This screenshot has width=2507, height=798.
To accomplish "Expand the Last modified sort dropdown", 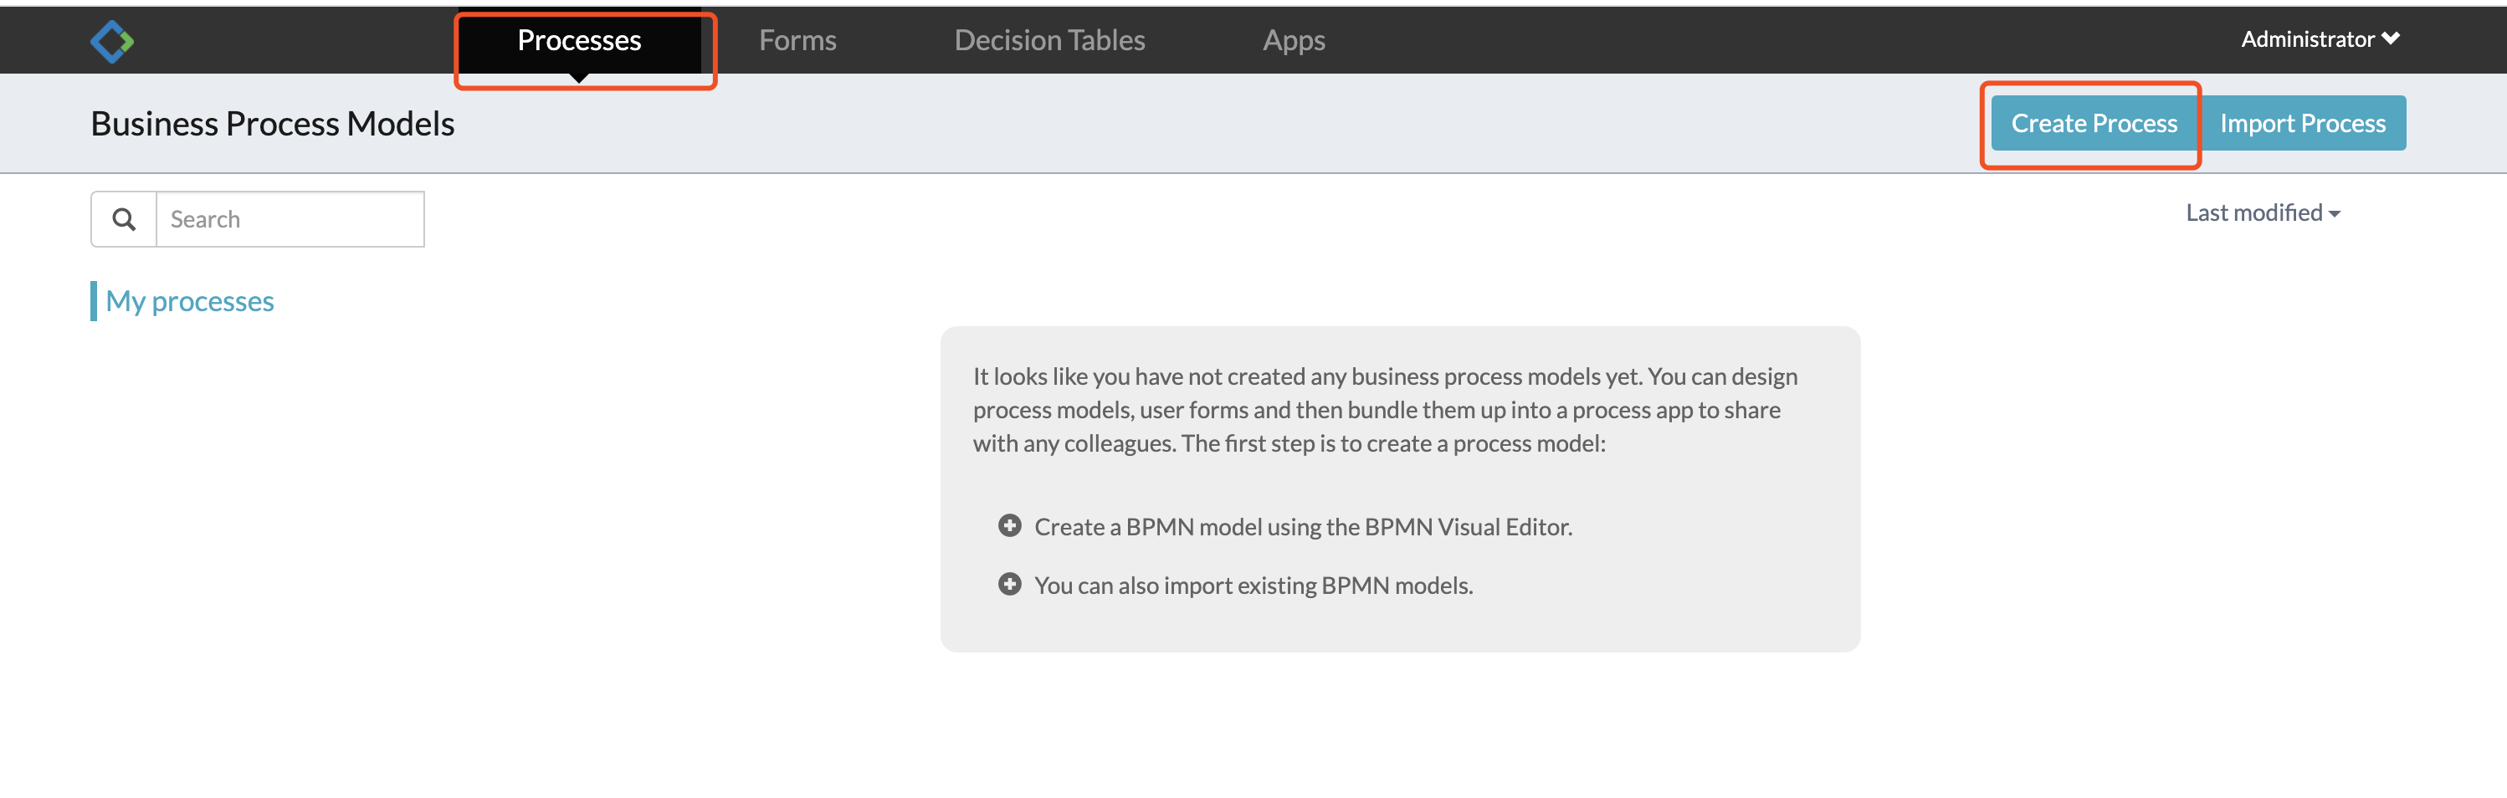I will (x=2263, y=213).
